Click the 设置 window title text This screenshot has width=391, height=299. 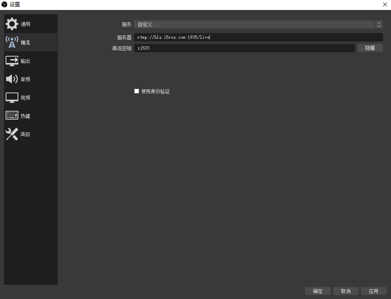point(15,4)
